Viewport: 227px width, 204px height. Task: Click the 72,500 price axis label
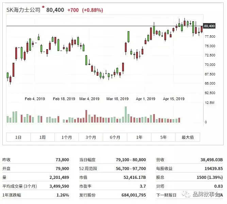click(210, 55)
